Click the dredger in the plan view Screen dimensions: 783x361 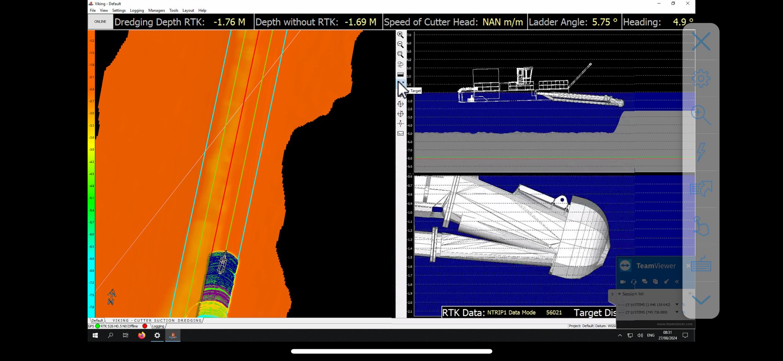[x=223, y=263]
